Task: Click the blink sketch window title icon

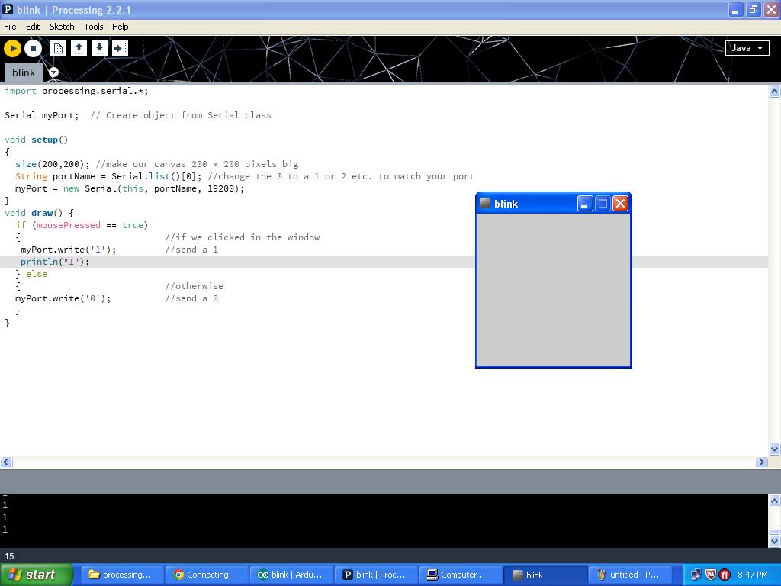Action: click(x=485, y=203)
